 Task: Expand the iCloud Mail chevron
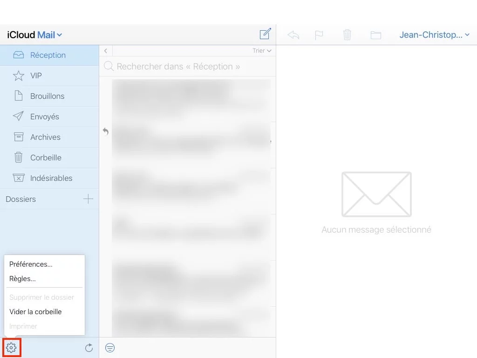point(60,34)
